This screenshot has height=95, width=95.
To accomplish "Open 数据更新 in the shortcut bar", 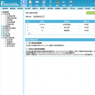I will click(x=58, y=8).
